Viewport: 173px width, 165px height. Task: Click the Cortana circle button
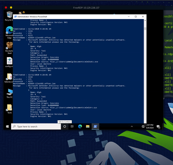tap(65, 126)
